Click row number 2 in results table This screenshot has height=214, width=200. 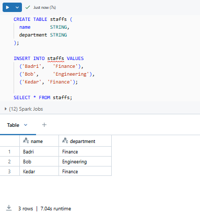[9, 161]
